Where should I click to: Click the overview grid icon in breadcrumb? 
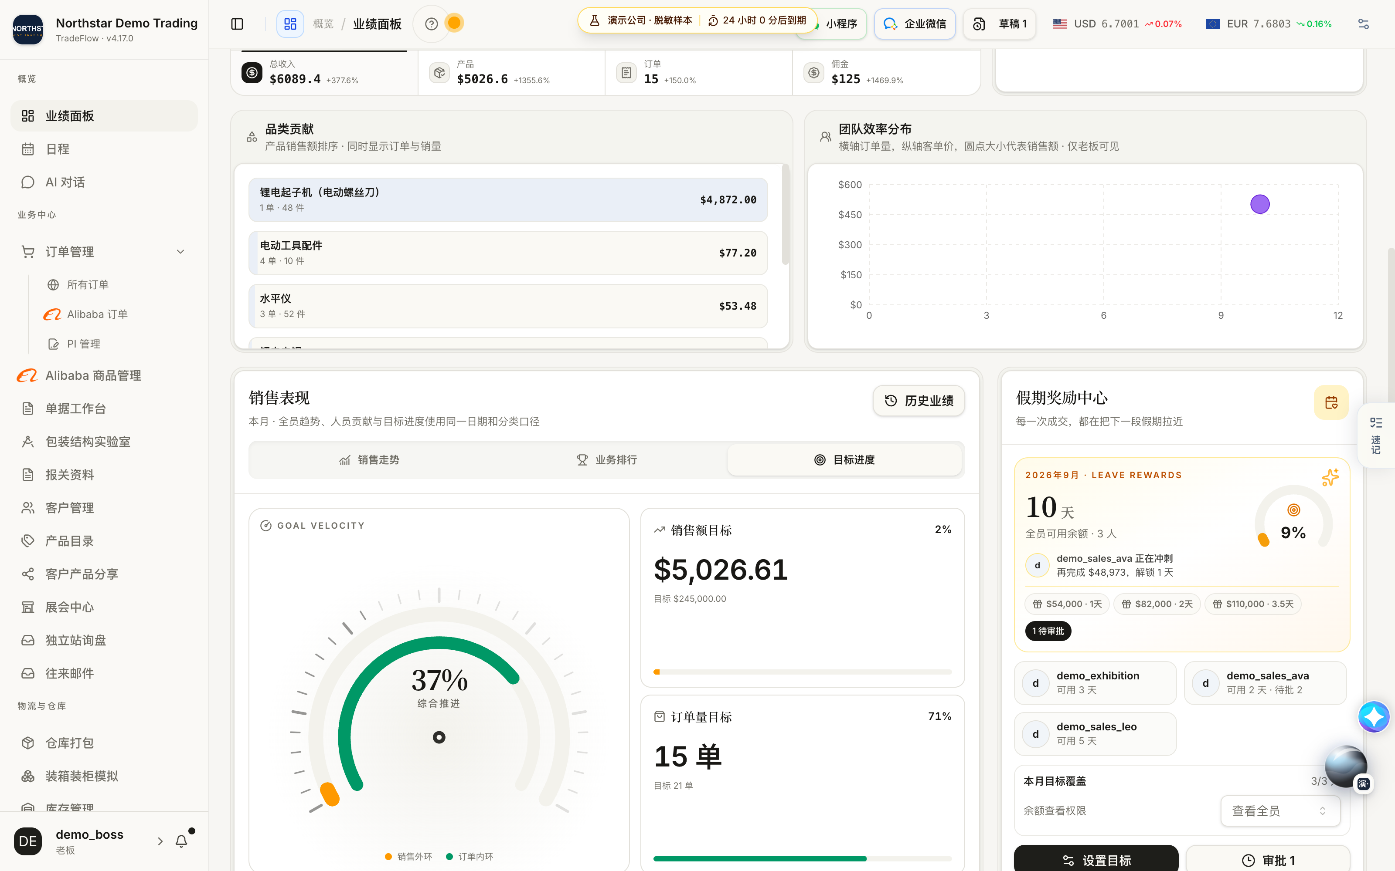[x=290, y=24]
